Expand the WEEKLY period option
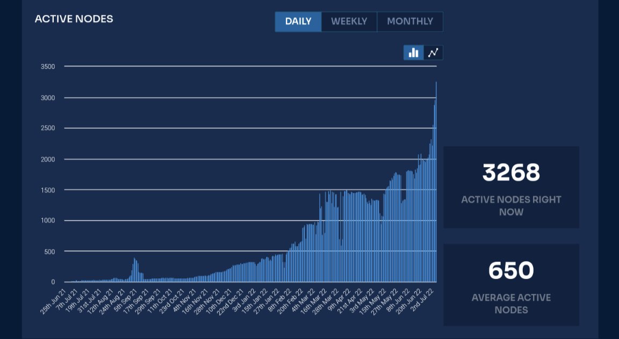 click(x=349, y=21)
